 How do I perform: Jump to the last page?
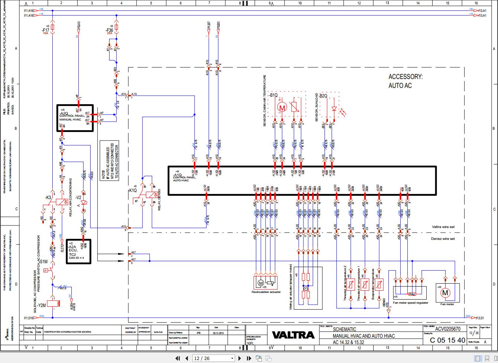click(x=249, y=358)
